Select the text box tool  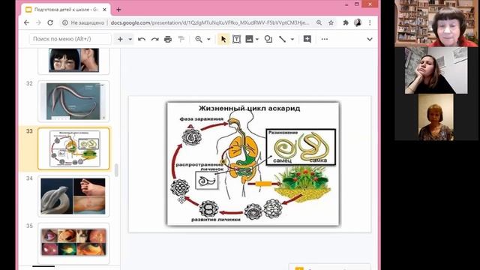tap(237, 39)
